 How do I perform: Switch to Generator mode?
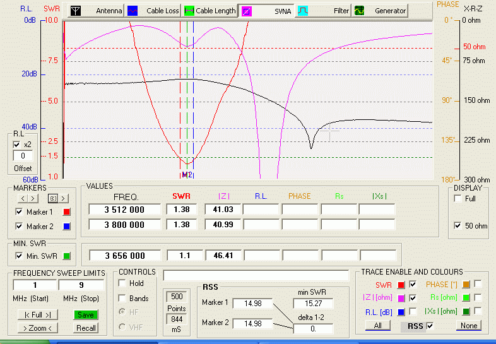tap(380, 11)
